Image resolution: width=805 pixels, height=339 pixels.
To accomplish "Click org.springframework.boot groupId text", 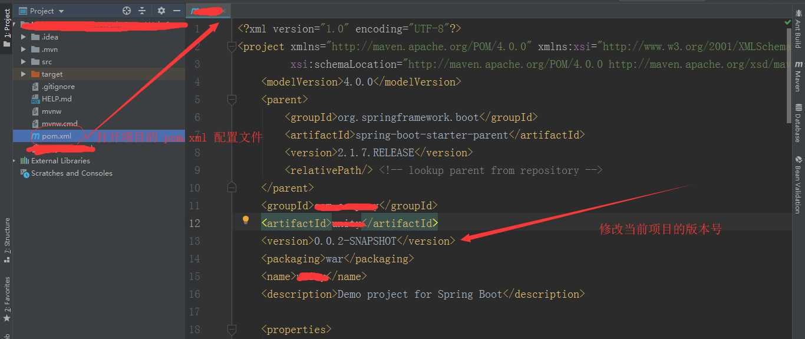I will [408, 117].
